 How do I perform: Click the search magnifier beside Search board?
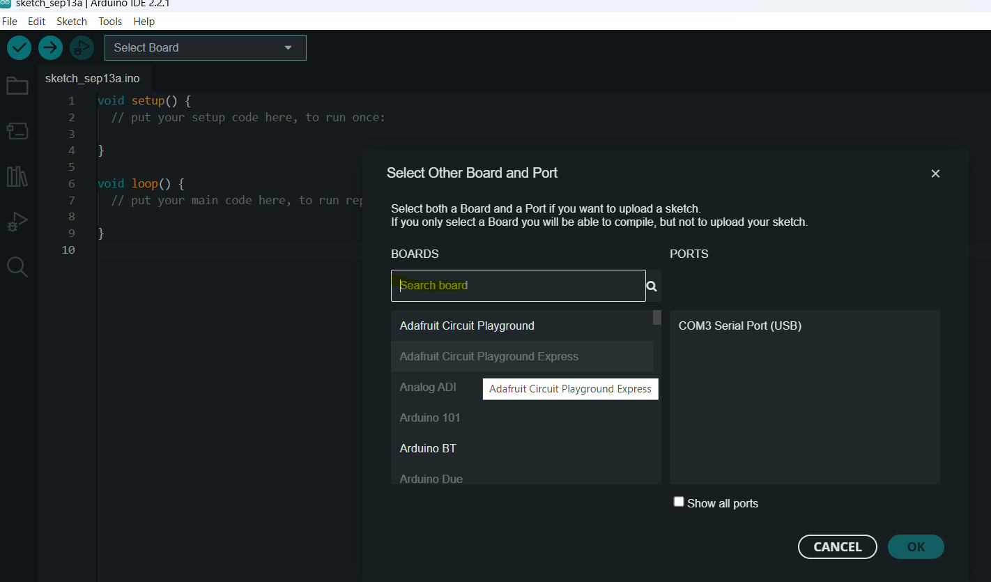(652, 286)
